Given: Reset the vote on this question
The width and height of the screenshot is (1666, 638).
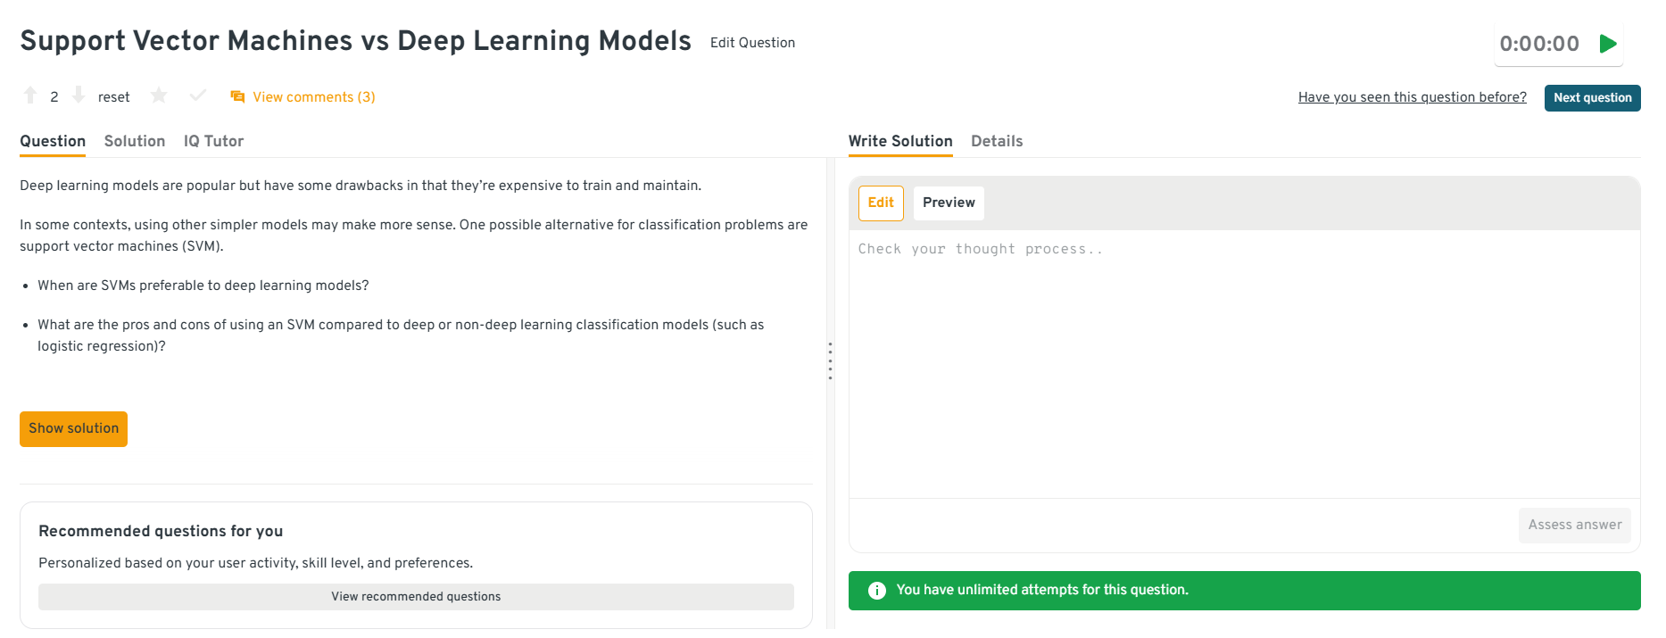Looking at the screenshot, I should point(113,97).
